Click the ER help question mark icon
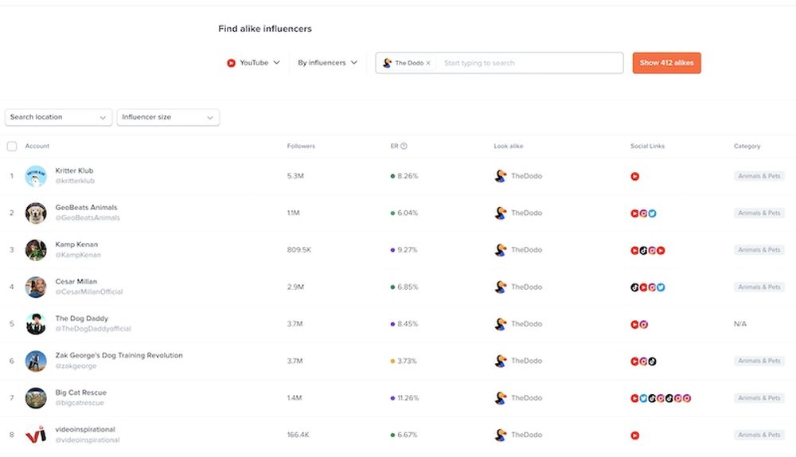 click(404, 146)
